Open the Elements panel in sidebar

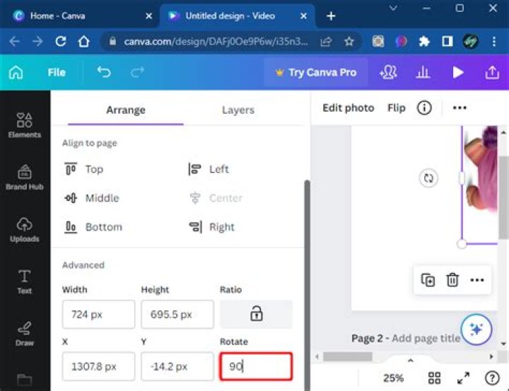click(24, 125)
